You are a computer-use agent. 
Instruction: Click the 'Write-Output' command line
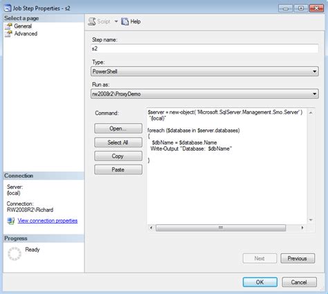coord(191,149)
